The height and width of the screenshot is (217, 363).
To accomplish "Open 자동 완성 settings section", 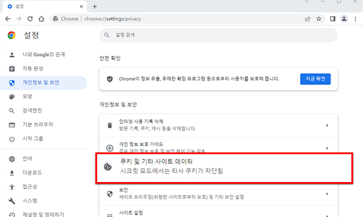I will [44, 69].
